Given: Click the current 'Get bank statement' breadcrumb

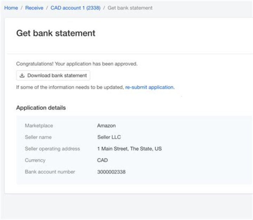Looking at the screenshot, I should tap(130, 8).
